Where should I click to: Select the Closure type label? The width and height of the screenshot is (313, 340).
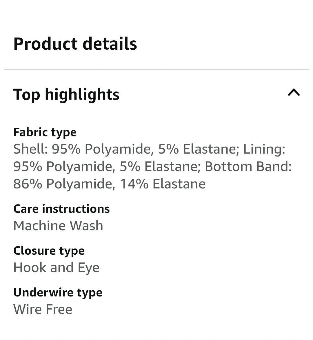(49, 251)
